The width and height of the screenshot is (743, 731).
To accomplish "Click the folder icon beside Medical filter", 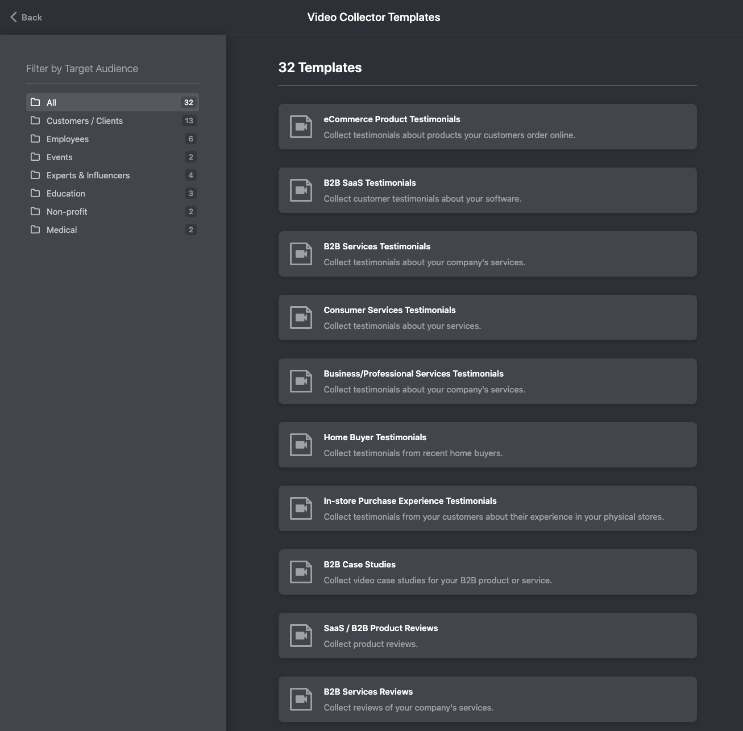I will pyautogui.click(x=35, y=229).
